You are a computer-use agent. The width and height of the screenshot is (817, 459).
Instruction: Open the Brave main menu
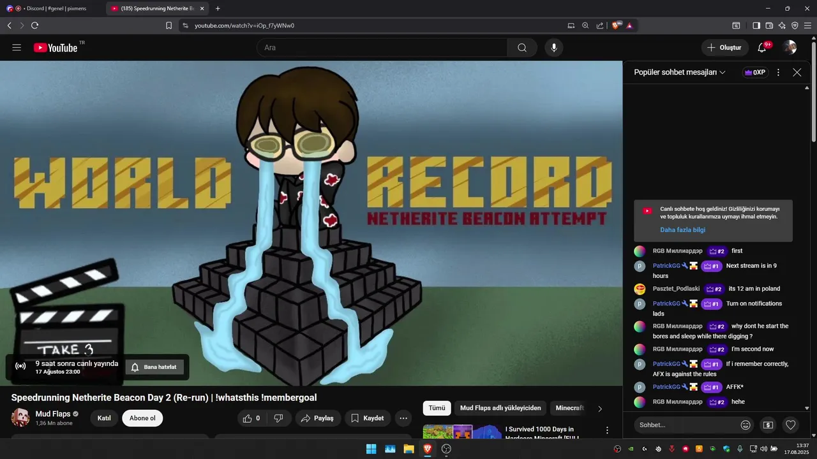807,25
